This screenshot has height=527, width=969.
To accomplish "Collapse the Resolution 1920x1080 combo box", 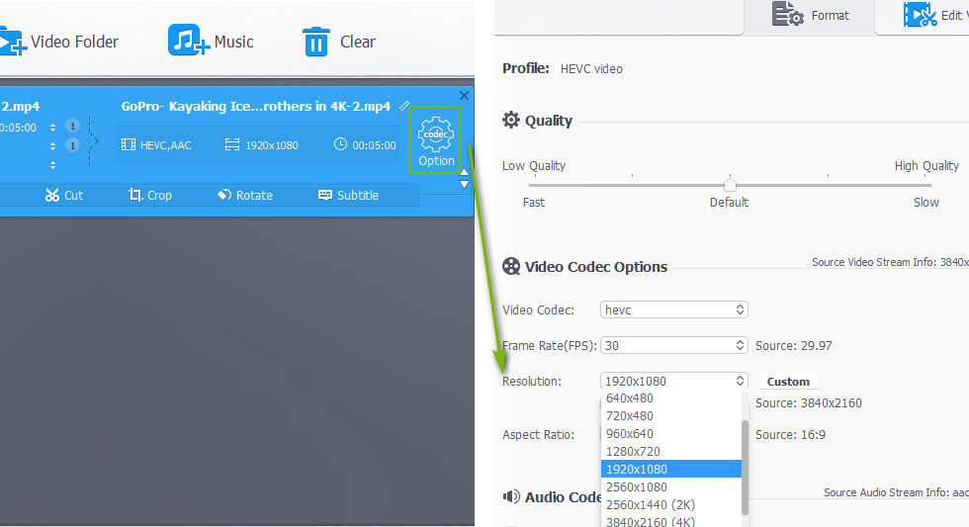I will click(x=673, y=381).
